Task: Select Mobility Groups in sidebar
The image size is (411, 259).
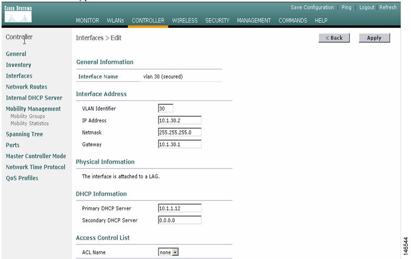Action: click(28, 116)
